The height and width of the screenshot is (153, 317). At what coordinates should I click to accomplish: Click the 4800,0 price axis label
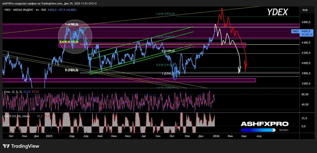[306, 22]
